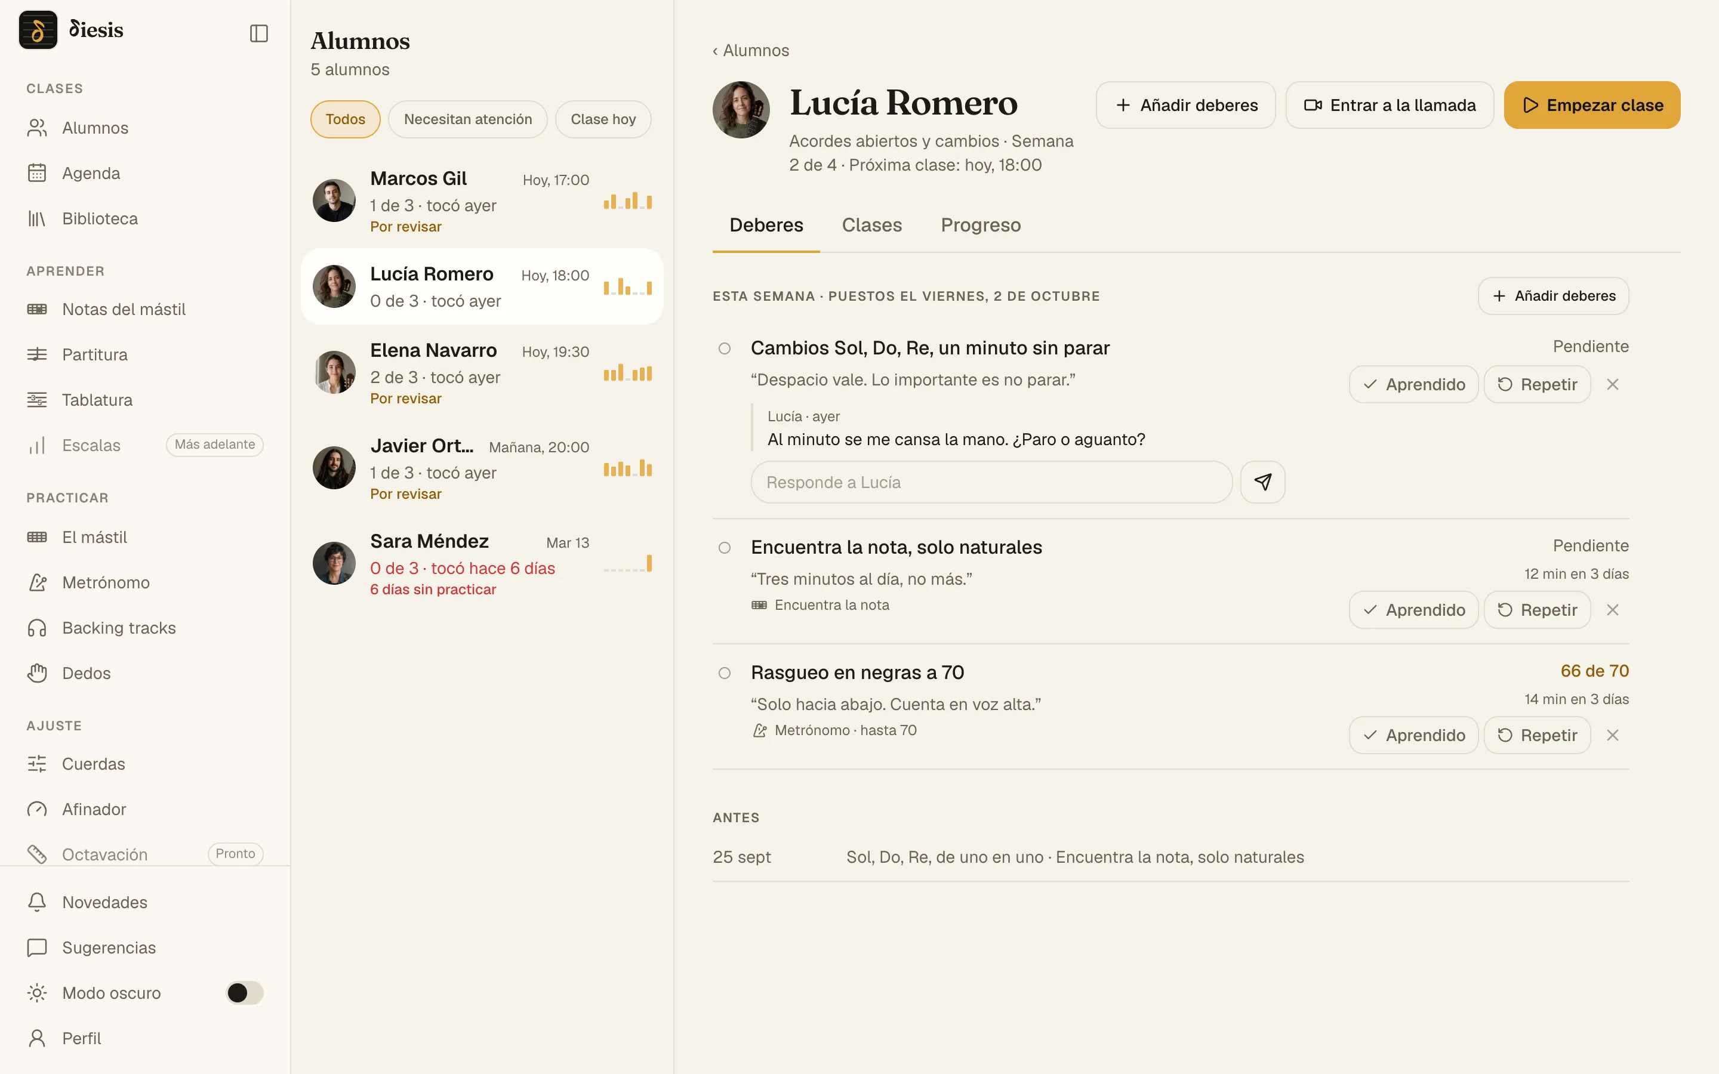Expand the 25 sept previous homework row

pyautogui.click(x=1170, y=857)
